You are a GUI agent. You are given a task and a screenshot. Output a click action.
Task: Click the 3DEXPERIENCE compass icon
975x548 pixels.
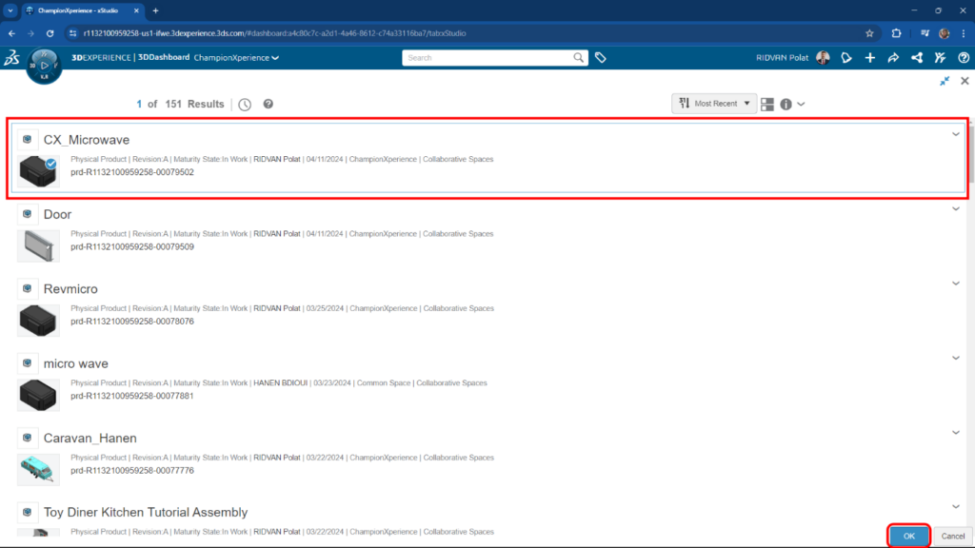[44, 66]
